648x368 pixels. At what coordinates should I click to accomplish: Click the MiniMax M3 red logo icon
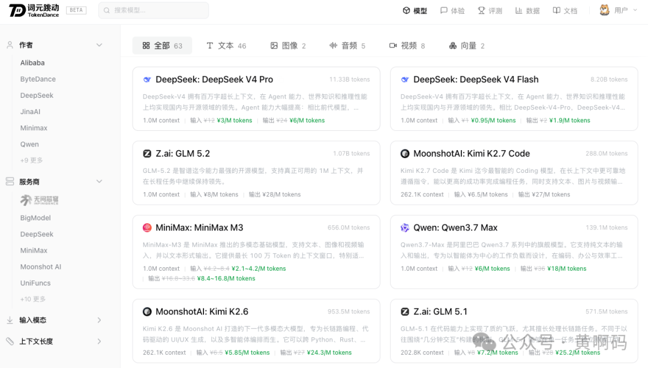tap(147, 228)
